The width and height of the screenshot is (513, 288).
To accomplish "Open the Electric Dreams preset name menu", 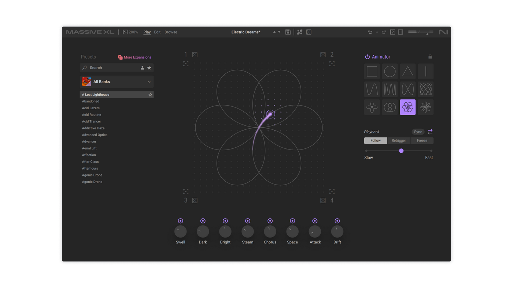I will 246,32.
